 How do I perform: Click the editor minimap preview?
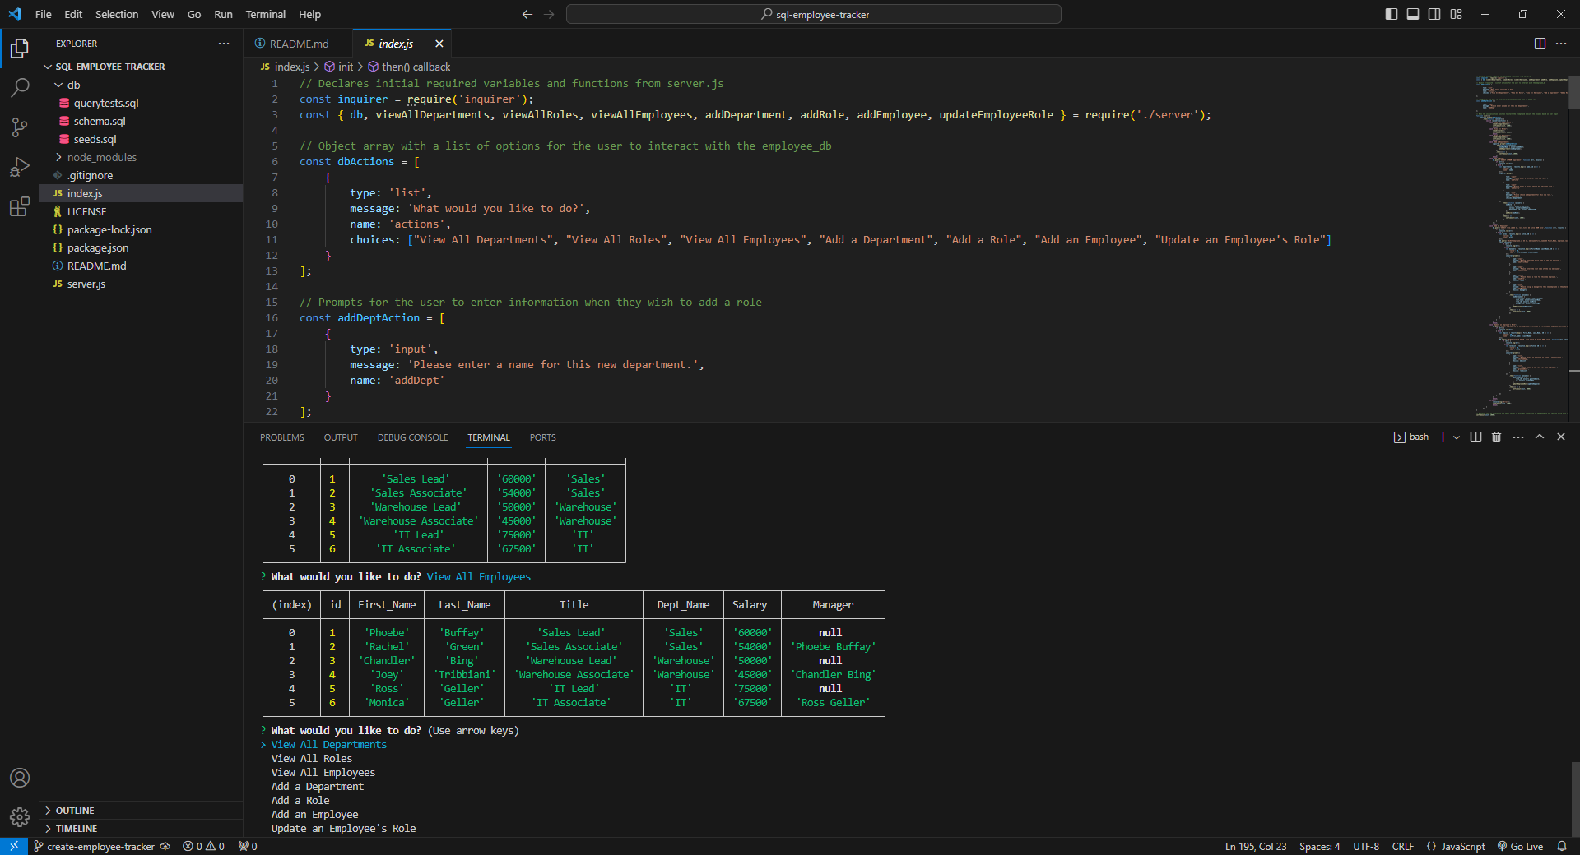[1521, 247]
